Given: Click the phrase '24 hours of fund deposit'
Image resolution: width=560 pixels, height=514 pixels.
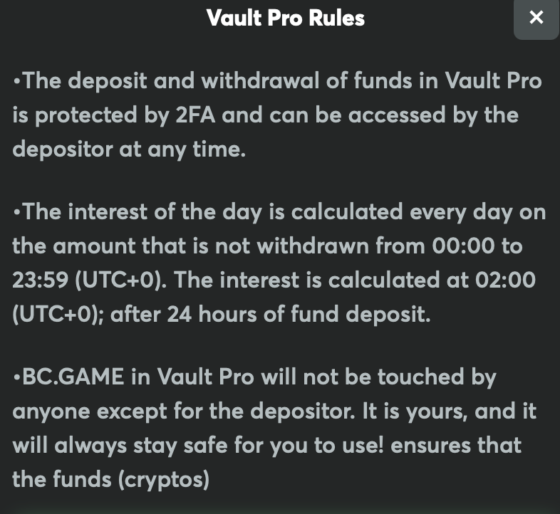Looking at the screenshot, I should (x=299, y=315).
